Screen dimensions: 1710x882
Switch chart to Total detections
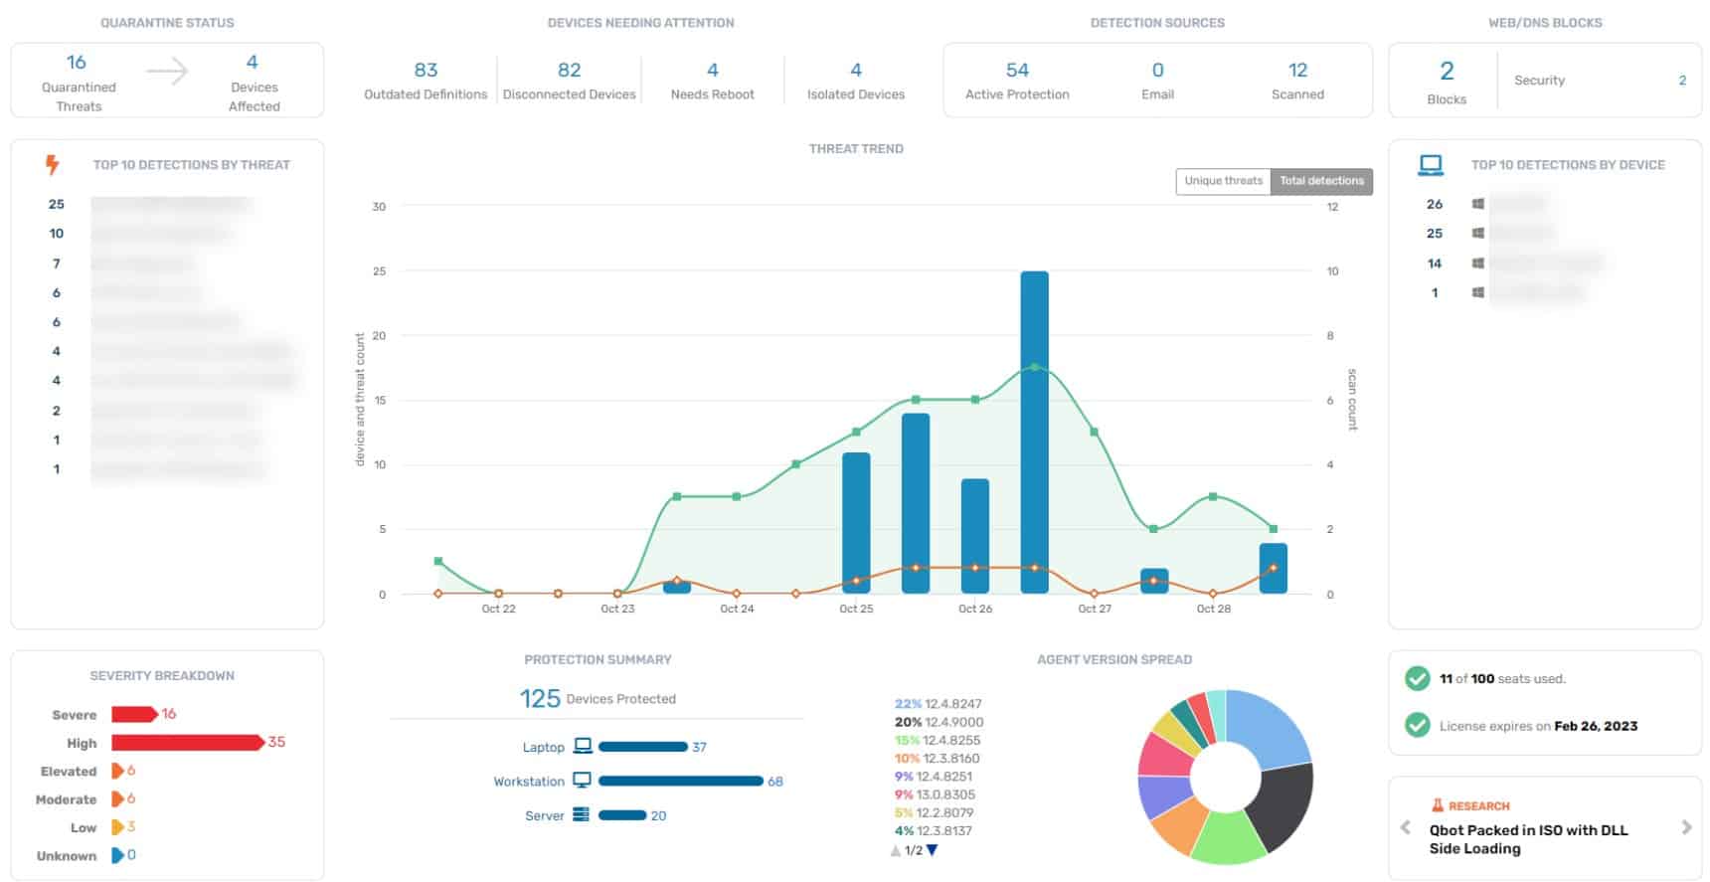1321,181
